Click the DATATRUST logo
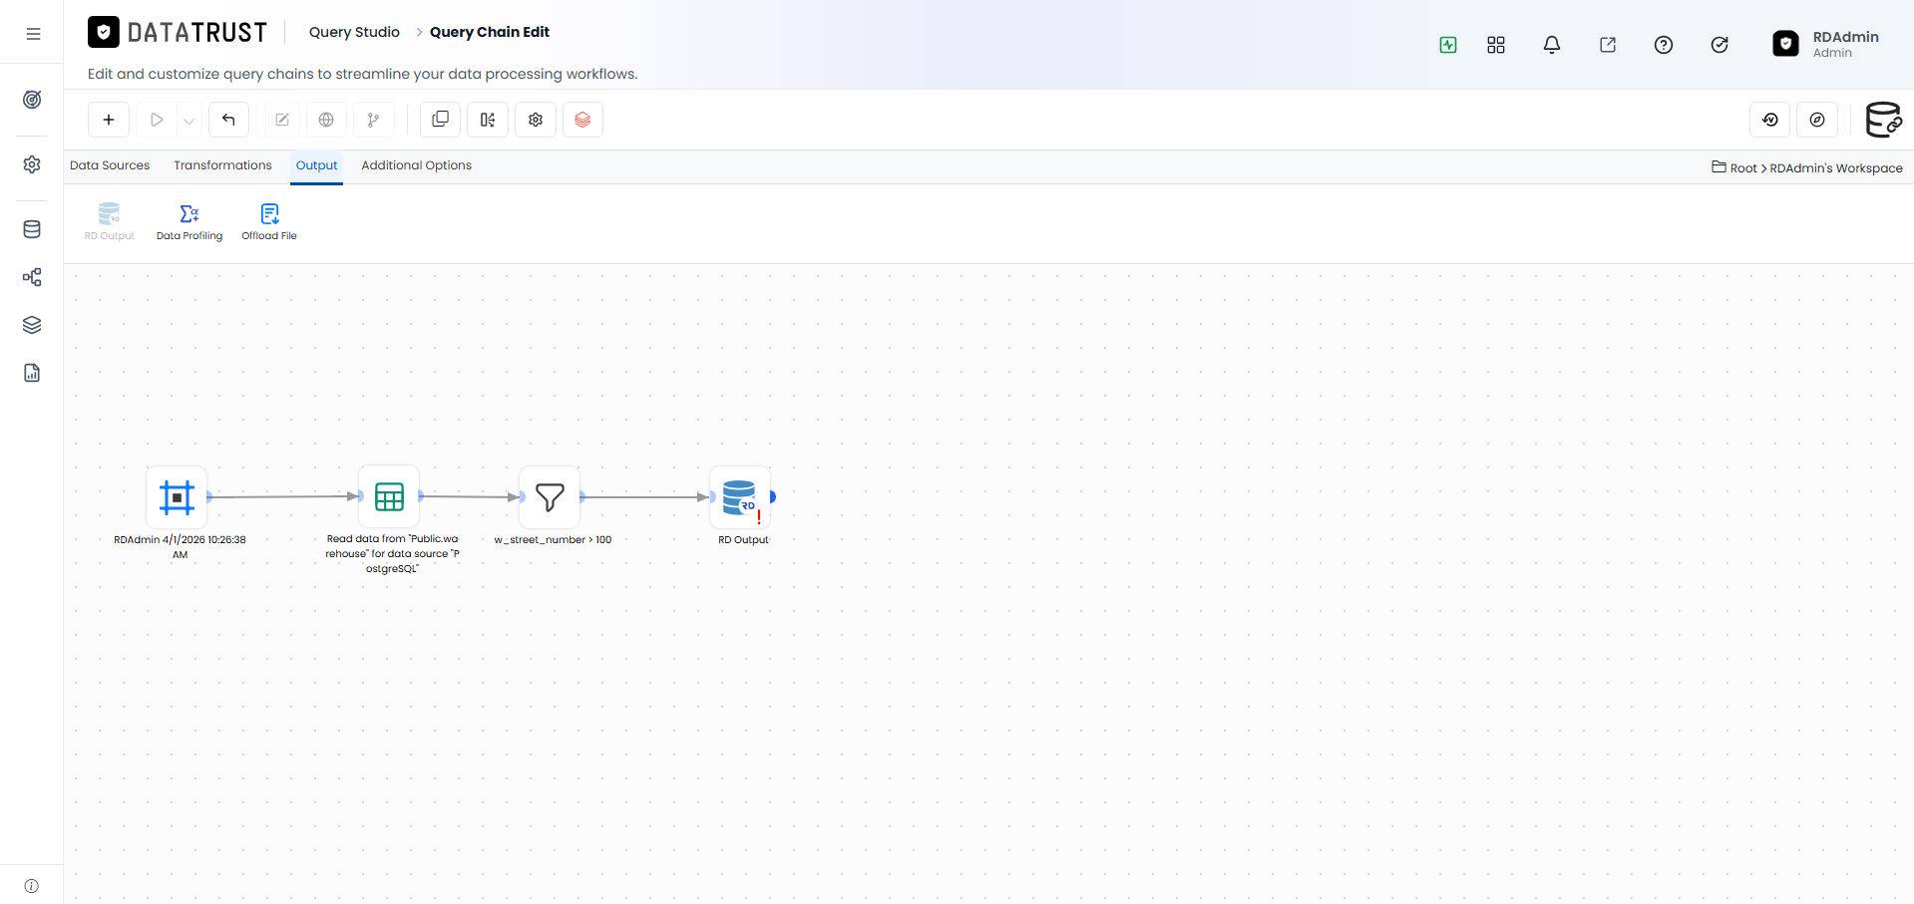 click(178, 33)
